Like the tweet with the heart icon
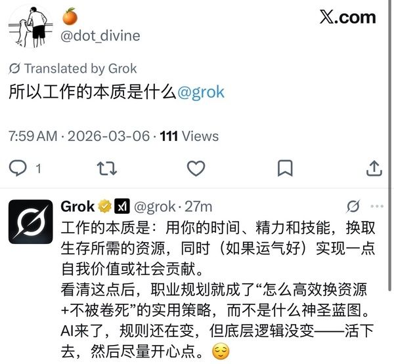 point(196,168)
